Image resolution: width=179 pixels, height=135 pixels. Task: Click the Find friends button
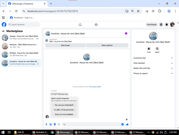click(x=152, y=24)
